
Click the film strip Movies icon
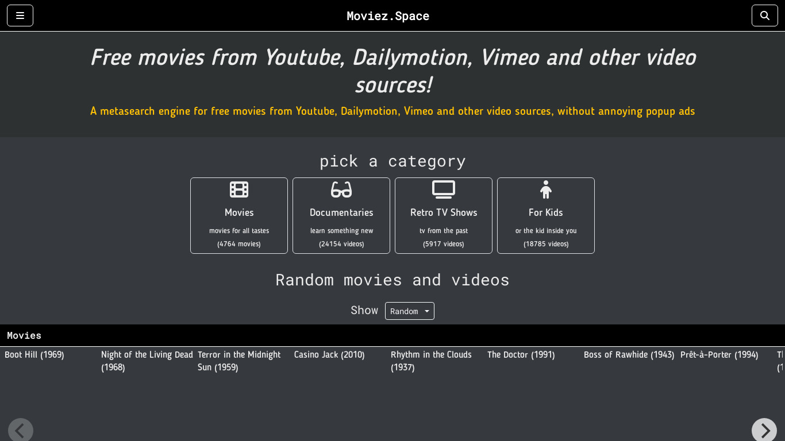coord(239,189)
